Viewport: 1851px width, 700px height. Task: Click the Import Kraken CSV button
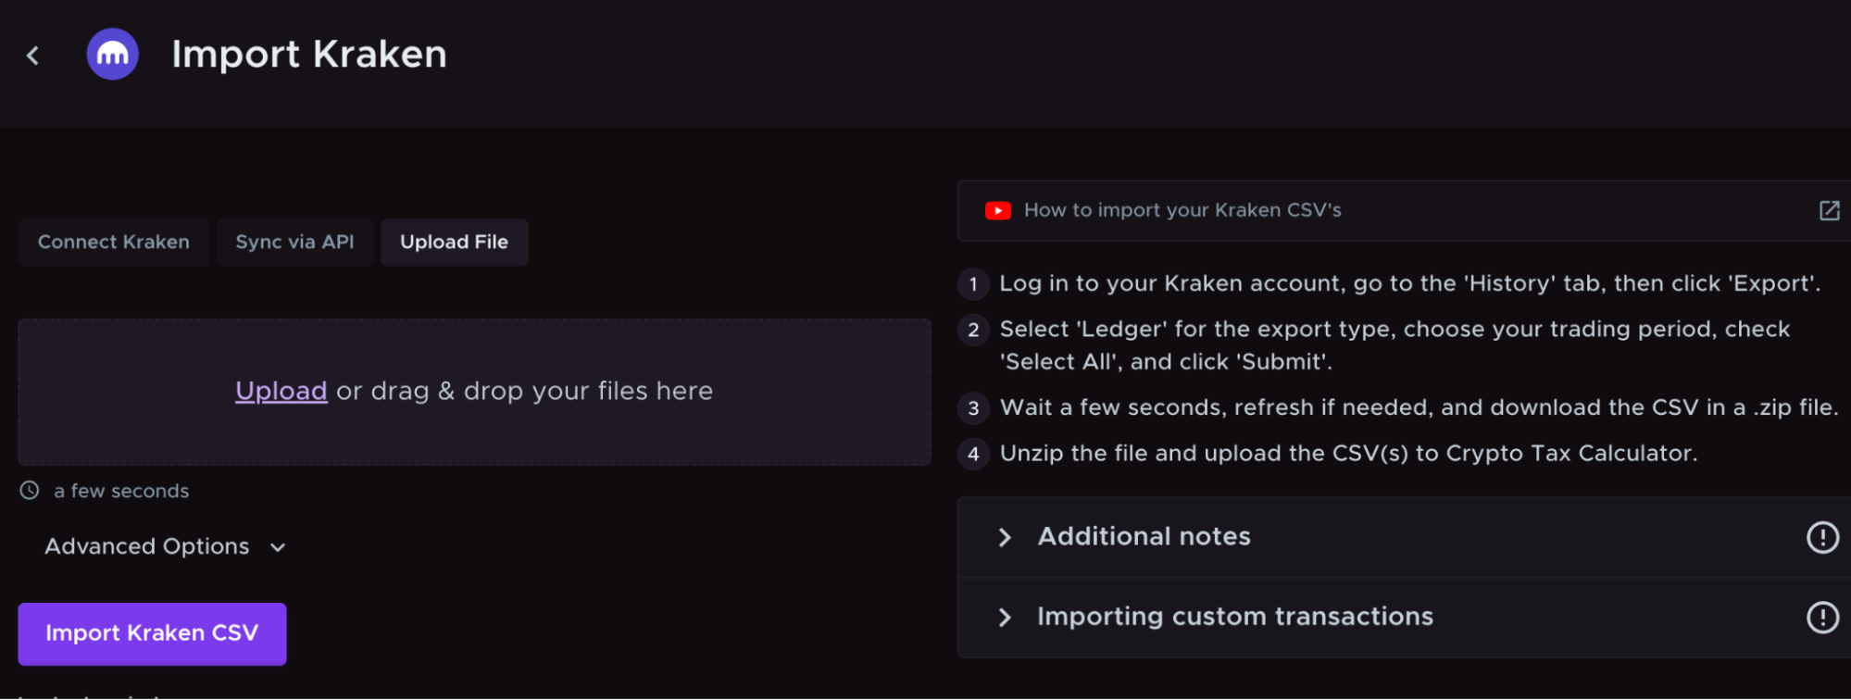151,633
